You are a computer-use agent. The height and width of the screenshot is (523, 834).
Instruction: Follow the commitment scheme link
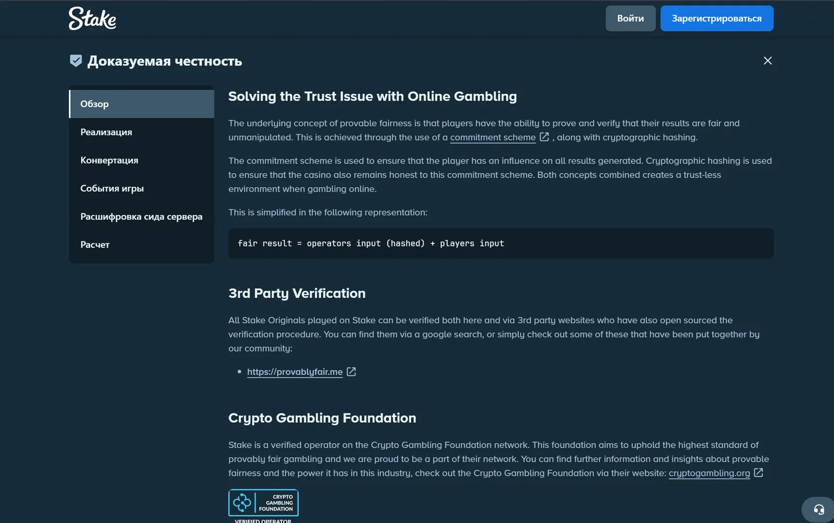click(x=493, y=137)
